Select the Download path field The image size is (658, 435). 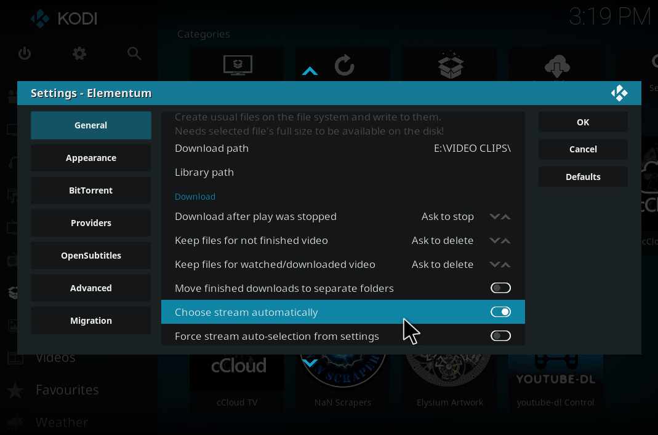click(343, 148)
